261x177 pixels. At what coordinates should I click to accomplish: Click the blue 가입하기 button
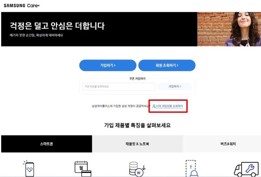[108, 65]
